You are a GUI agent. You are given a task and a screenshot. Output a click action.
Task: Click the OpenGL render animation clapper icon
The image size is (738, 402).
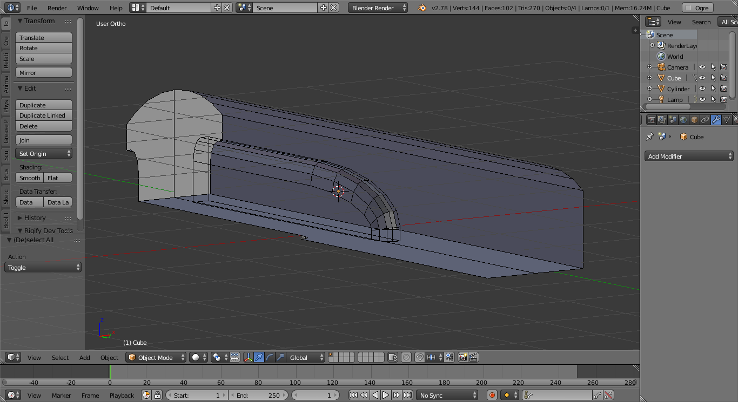473,357
